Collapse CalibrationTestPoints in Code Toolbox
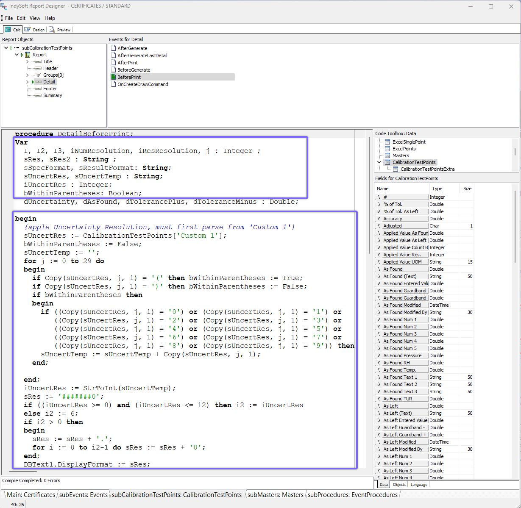The width and height of the screenshot is (521, 508). 379,162
